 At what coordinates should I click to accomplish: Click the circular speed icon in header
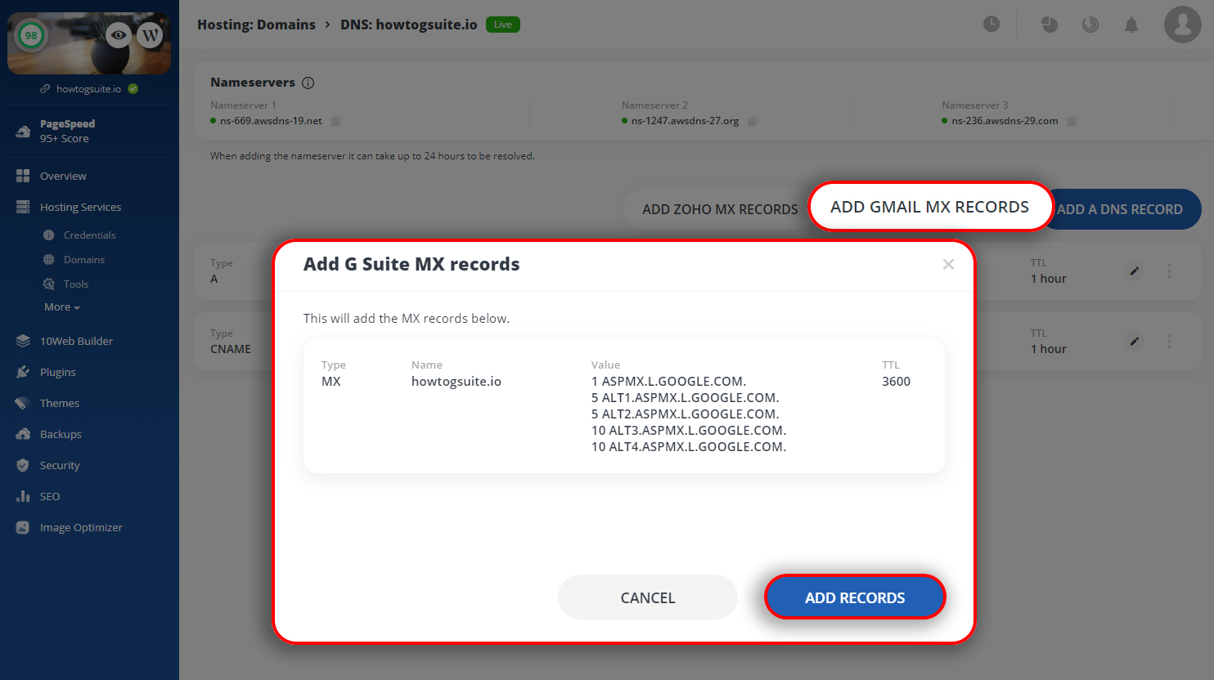[1090, 25]
